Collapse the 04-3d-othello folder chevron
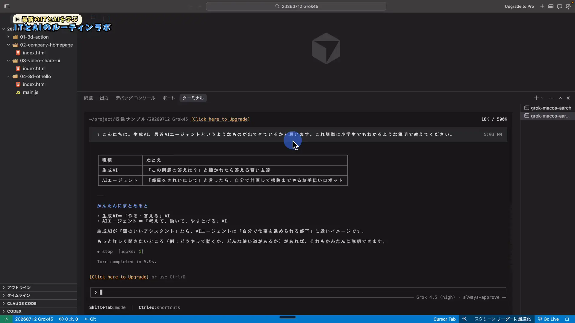 (x=8, y=77)
